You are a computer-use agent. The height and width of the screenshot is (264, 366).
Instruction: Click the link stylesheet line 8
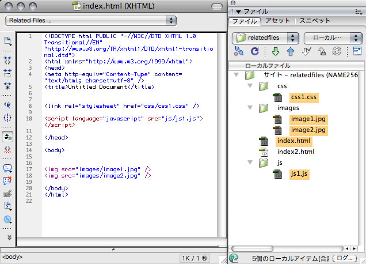[x=122, y=105]
